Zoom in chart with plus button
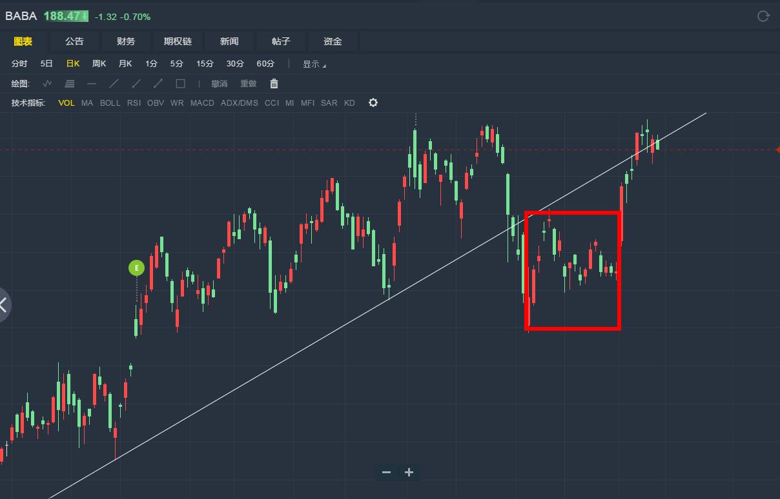 (x=409, y=473)
